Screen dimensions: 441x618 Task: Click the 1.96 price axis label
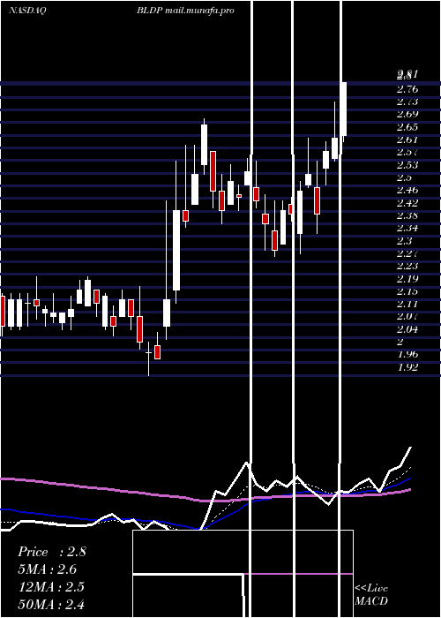[407, 355]
